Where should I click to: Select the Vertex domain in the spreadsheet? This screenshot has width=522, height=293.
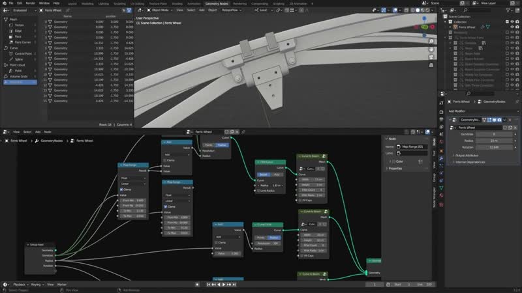click(x=20, y=25)
